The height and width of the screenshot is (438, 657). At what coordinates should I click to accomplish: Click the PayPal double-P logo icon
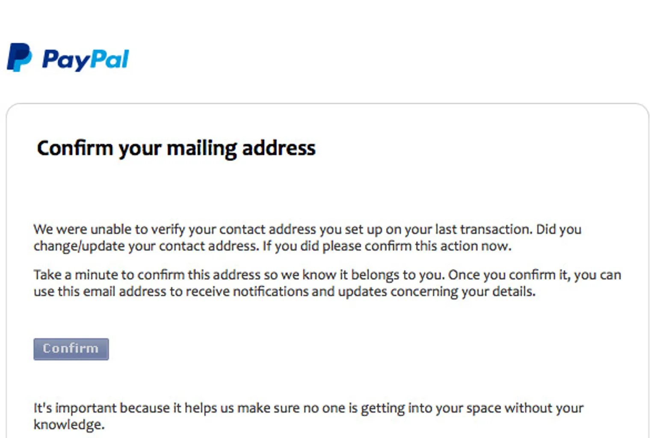point(19,57)
